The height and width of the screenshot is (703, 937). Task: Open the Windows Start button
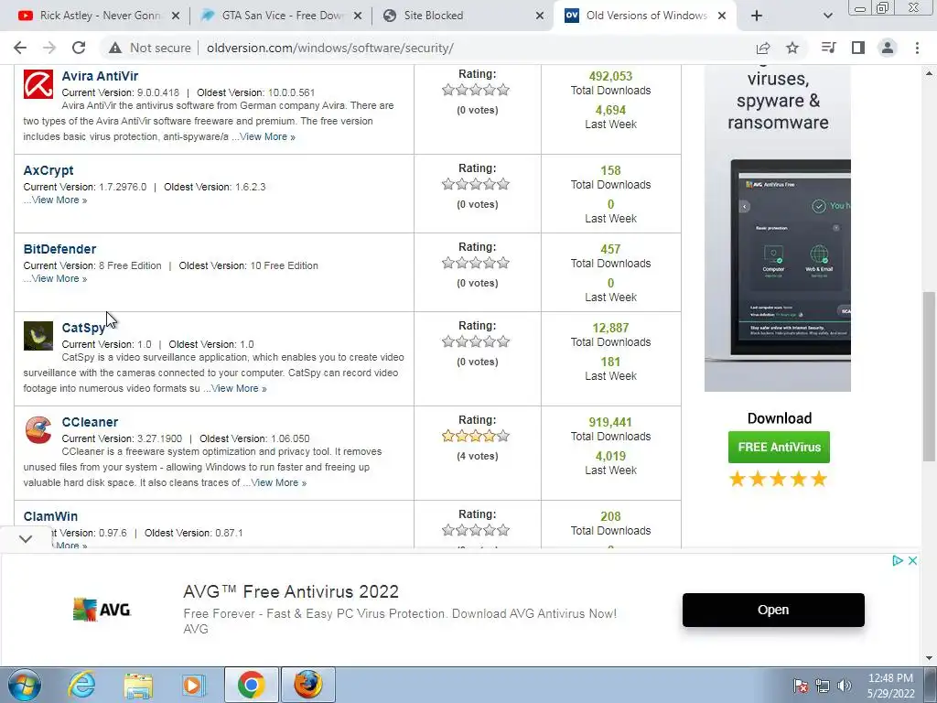[x=25, y=685]
